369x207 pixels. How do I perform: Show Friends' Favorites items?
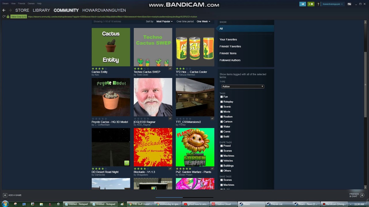[230, 46]
